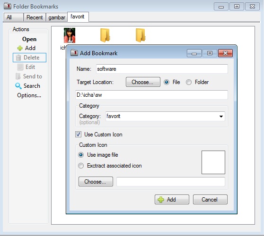The width and height of the screenshot is (264, 236).
Task: Select the Folder radio button
Action: point(189,82)
